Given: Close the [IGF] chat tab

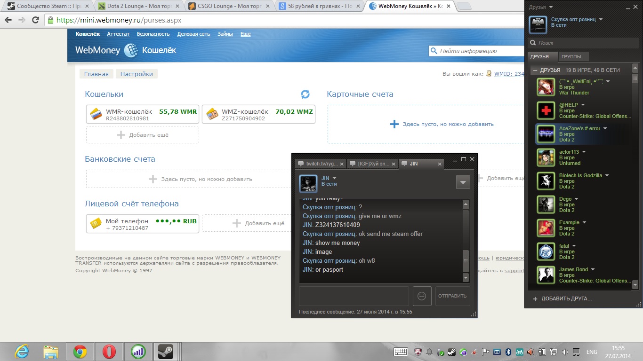Looking at the screenshot, I should click(x=394, y=164).
